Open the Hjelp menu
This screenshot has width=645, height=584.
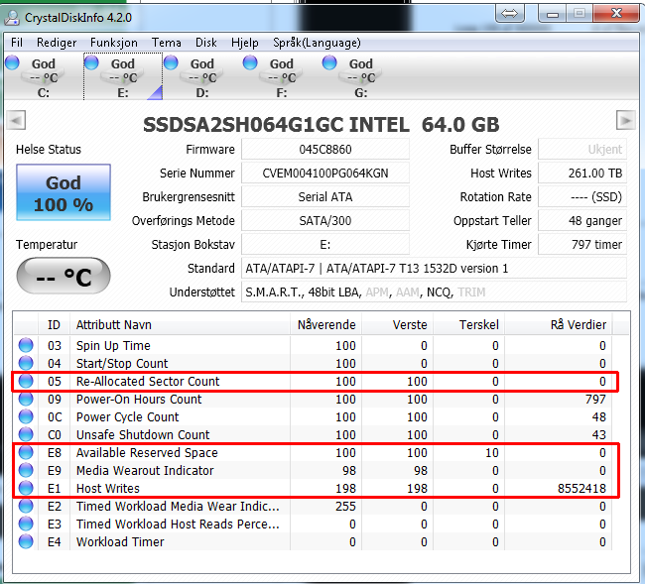click(245, 43)
